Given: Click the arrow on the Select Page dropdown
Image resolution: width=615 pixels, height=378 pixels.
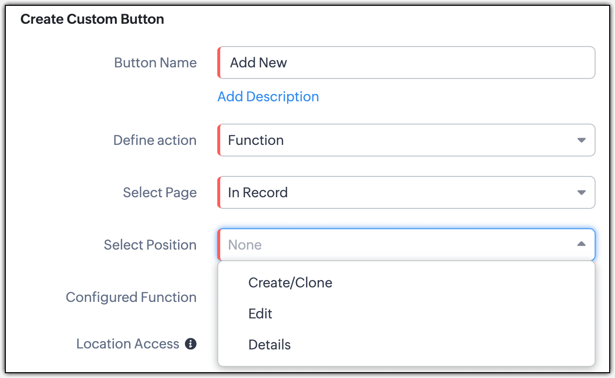Looking at the screenshot, I should click(x=582, y=192).
